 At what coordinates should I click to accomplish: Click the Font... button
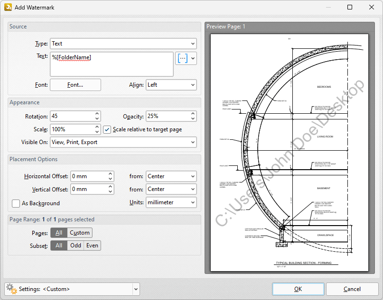(75, 85)
